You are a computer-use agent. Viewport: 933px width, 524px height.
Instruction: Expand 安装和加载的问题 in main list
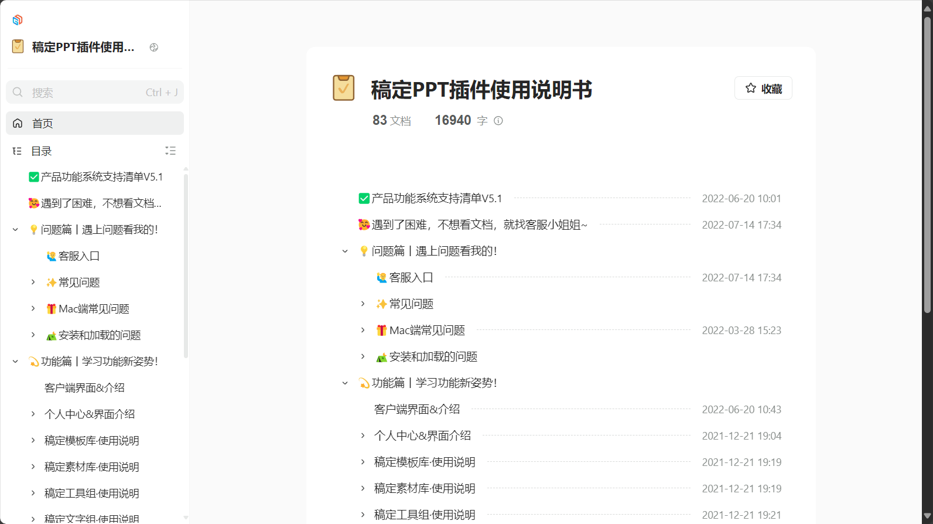click(363, 357)
